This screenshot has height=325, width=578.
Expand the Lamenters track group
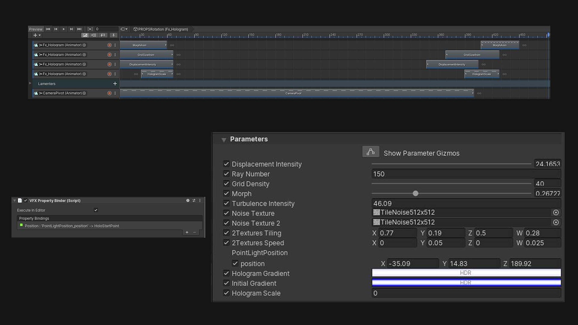tap(30, 83)
